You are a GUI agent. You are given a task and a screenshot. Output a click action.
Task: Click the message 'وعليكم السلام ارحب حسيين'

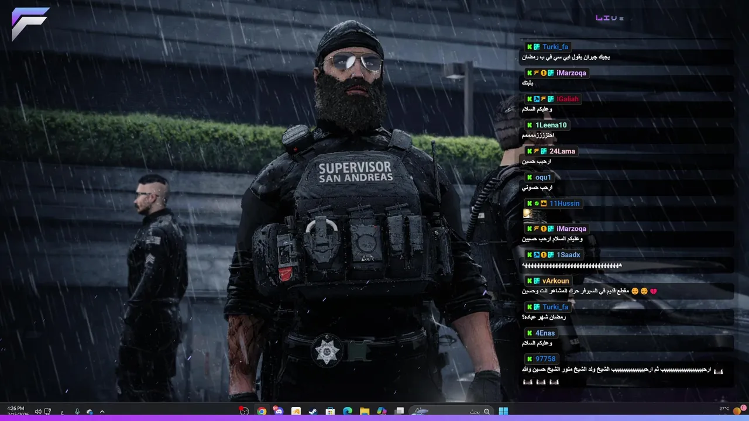click(552, 239)
